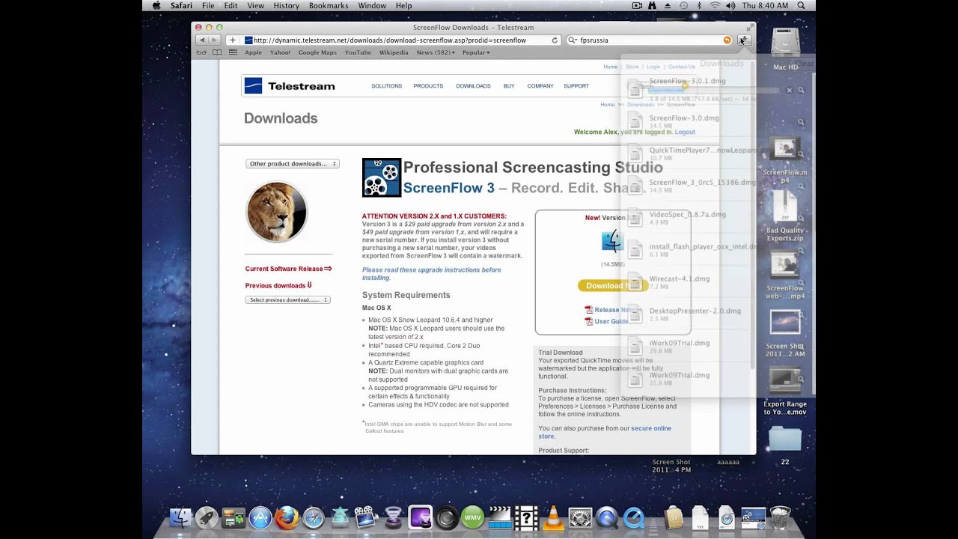The image size is (958, 539).
Task: Show all bookmarks book icon
Action: point(217,52)
